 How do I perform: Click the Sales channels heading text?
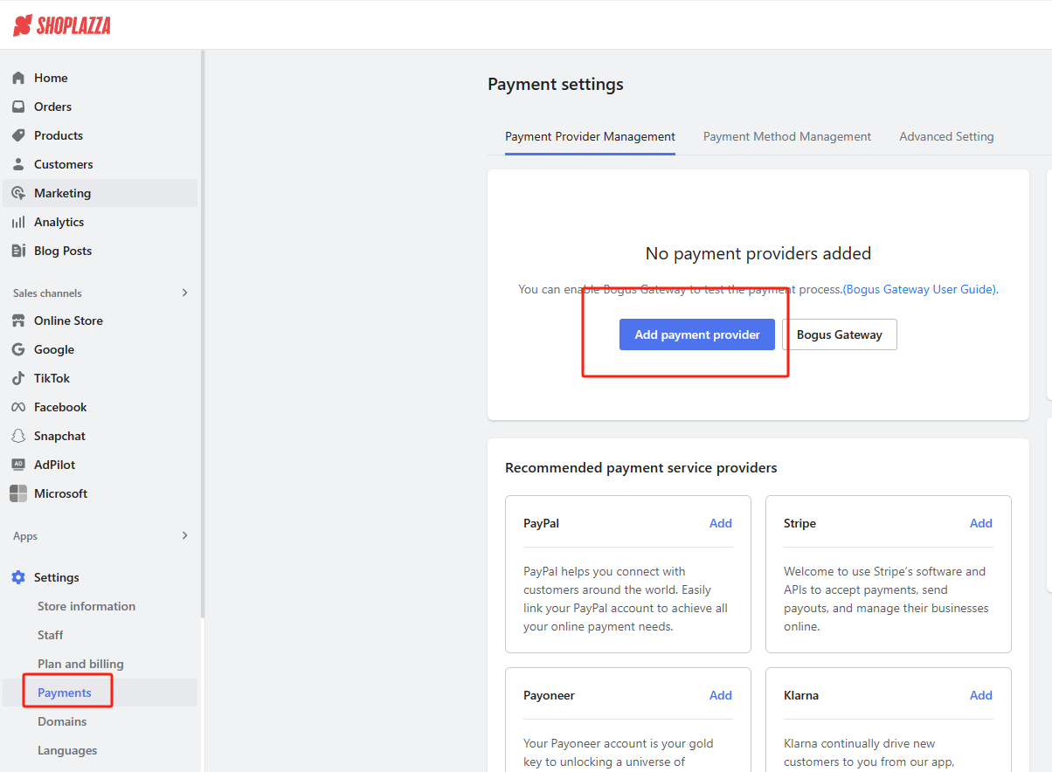pos(47,293)
